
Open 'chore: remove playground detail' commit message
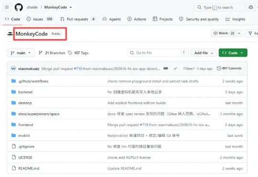tap(153, 81)
